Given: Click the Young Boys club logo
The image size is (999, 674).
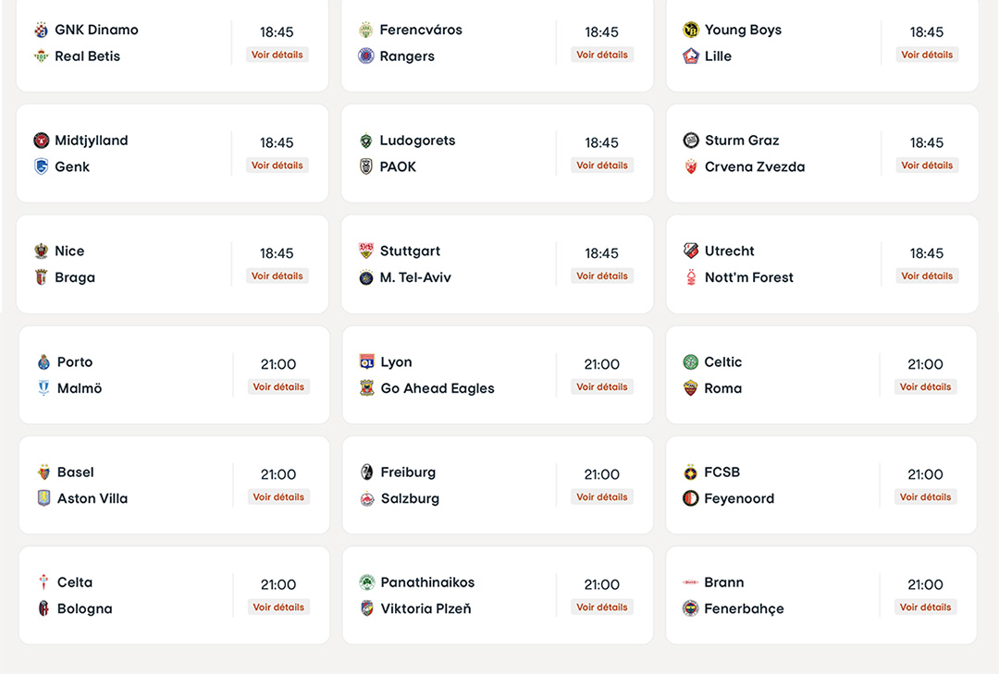Looking at the screenshot, I should 691,30.
